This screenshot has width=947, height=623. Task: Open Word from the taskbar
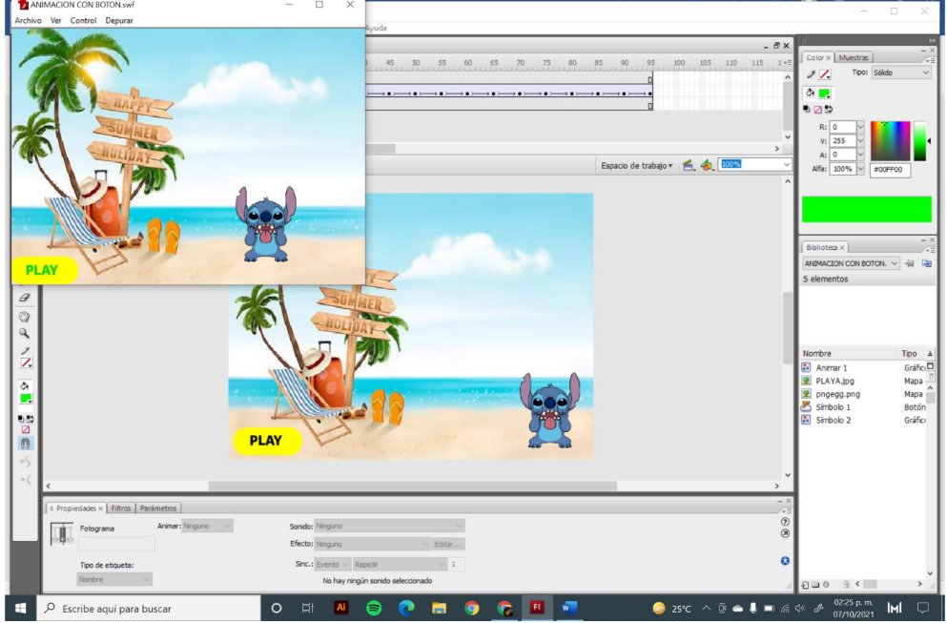point(569,608)
